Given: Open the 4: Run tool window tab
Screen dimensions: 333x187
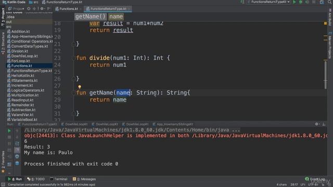Looking at the screenshot, I should point(15,179).
